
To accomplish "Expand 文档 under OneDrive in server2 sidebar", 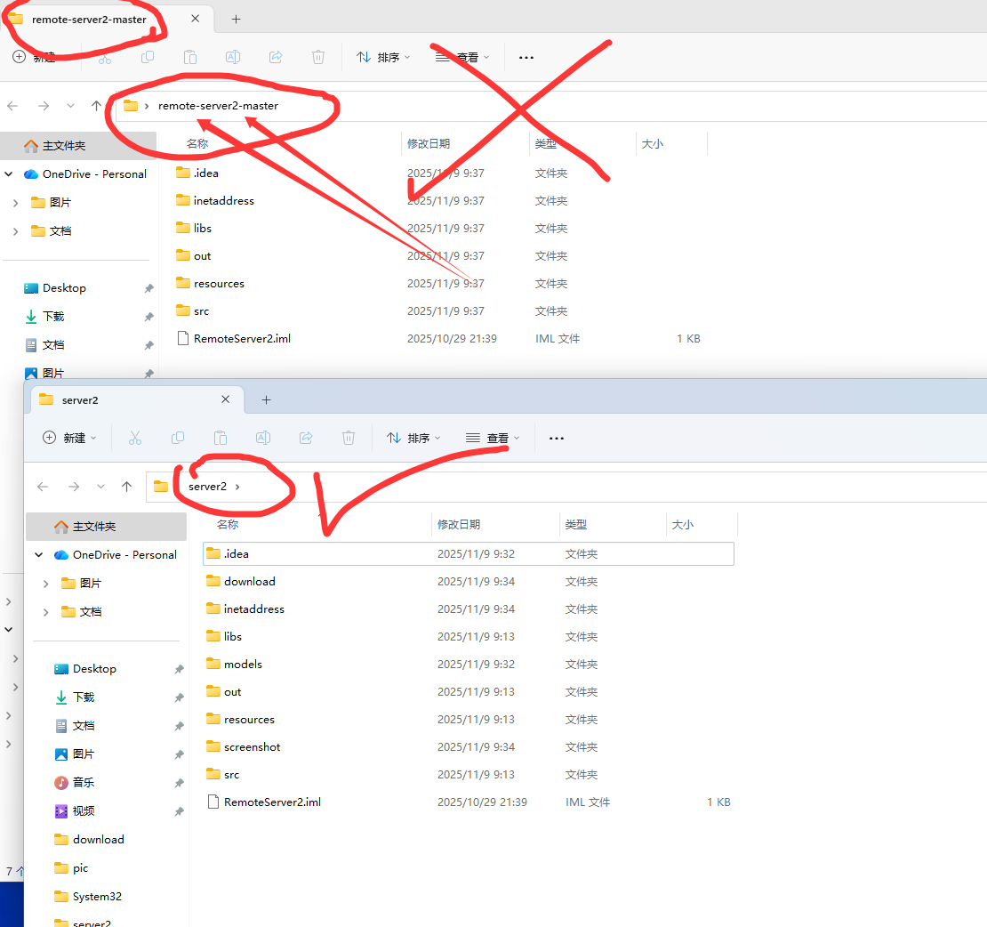I will pyautogui.click(x=45, y=612).
